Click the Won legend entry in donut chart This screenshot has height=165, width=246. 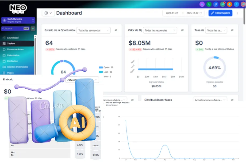pos(107,76)
